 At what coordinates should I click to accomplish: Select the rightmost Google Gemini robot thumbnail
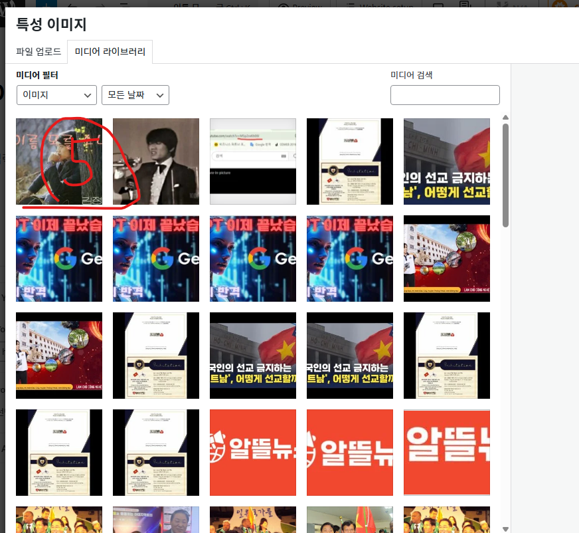(350, 259)
